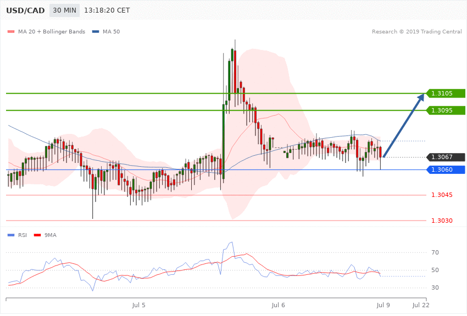Click the RSI 30 level label

click(435, 287)
